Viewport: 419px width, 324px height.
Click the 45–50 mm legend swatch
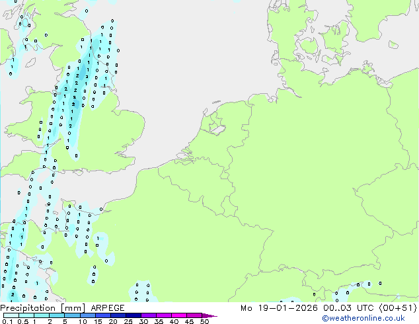194,315
